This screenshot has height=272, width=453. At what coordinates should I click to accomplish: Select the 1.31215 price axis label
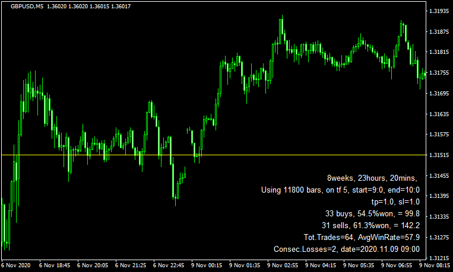point(439,258)
